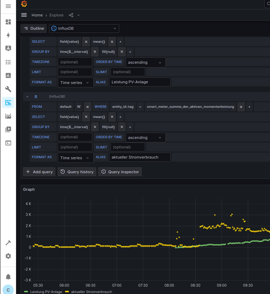Click the notification bell icon

(x=8, y=277)
